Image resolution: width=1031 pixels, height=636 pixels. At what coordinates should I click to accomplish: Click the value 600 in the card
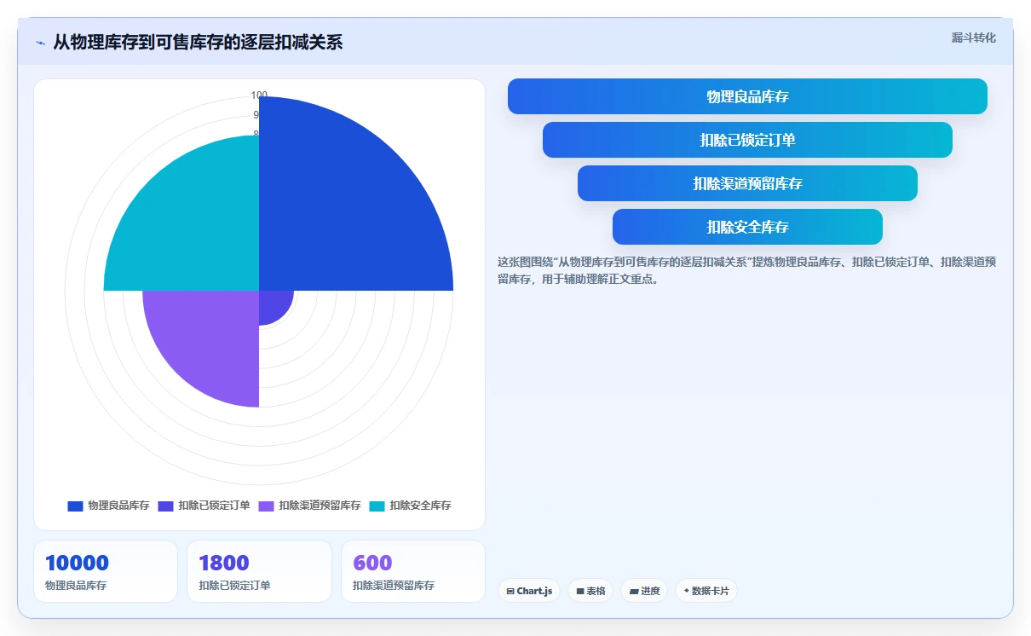pyautogui.click(x=372, y=563)
